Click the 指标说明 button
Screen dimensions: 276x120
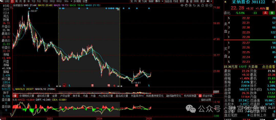click(205, 100)
